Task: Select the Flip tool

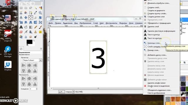Action: click(x=36, y=22)
